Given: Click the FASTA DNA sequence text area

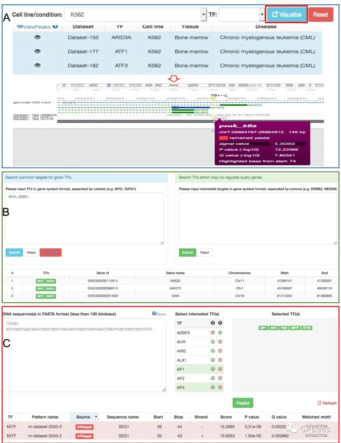Looking at the screenshot, I should [x=85, y=355].
